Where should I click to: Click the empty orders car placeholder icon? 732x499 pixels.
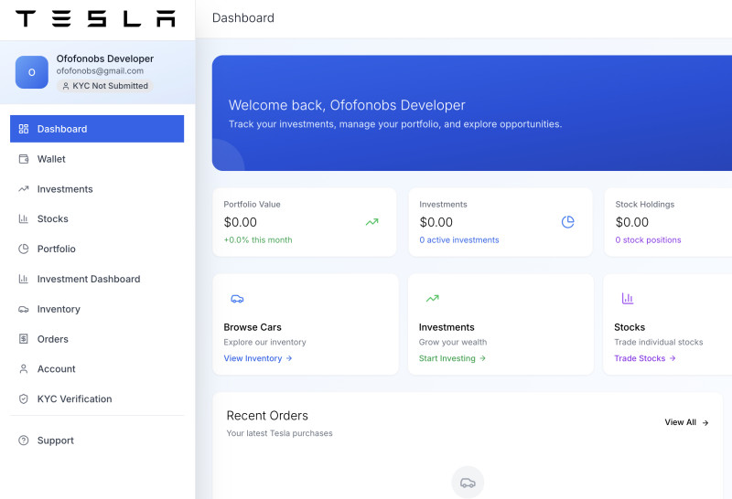coord(468,483)
